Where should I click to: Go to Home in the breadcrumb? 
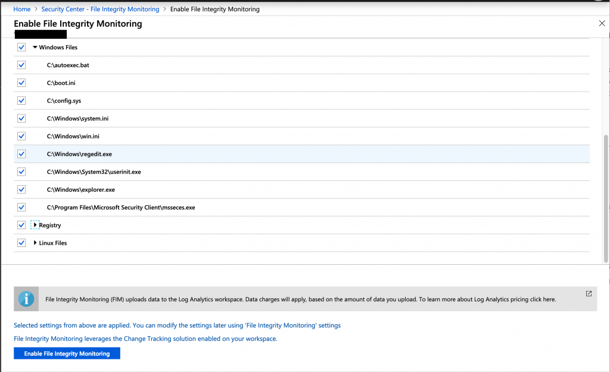pyautogui.click(x=22, y=9)
